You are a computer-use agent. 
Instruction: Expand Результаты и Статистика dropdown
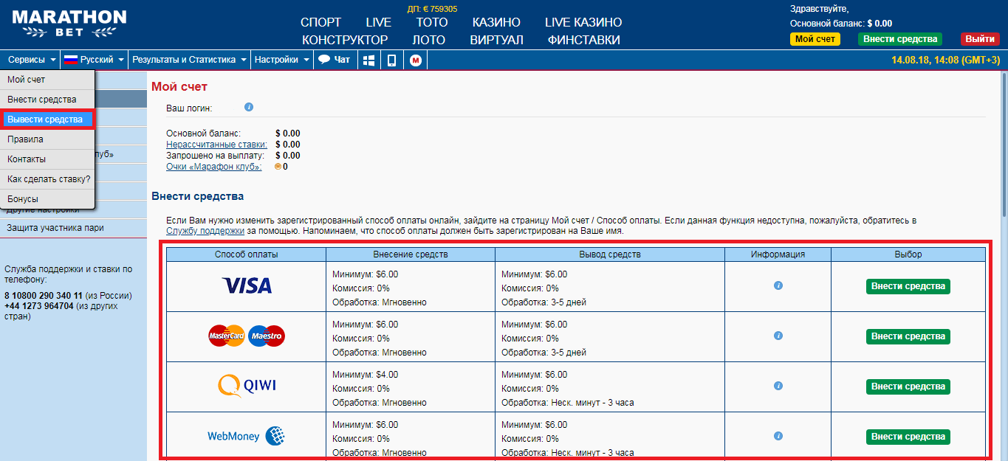point(190,60)
